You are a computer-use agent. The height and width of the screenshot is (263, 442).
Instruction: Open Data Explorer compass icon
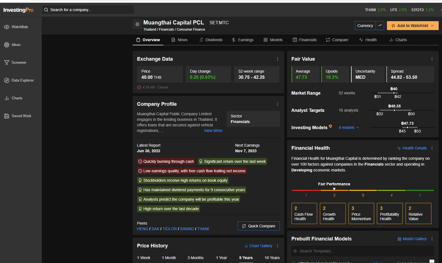click(x=7, y=80)
